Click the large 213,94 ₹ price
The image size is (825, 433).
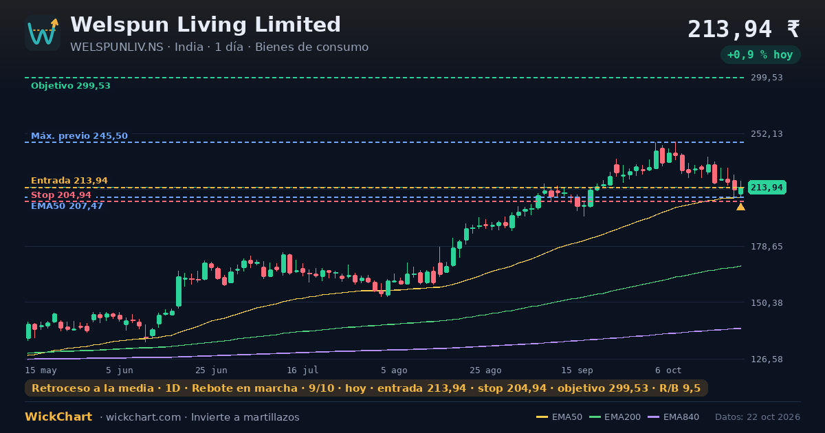pyautogui.click(x=744, y=29)
